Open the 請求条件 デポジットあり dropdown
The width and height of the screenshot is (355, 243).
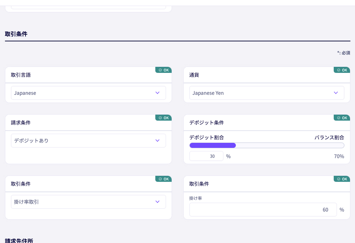point(88,141)
